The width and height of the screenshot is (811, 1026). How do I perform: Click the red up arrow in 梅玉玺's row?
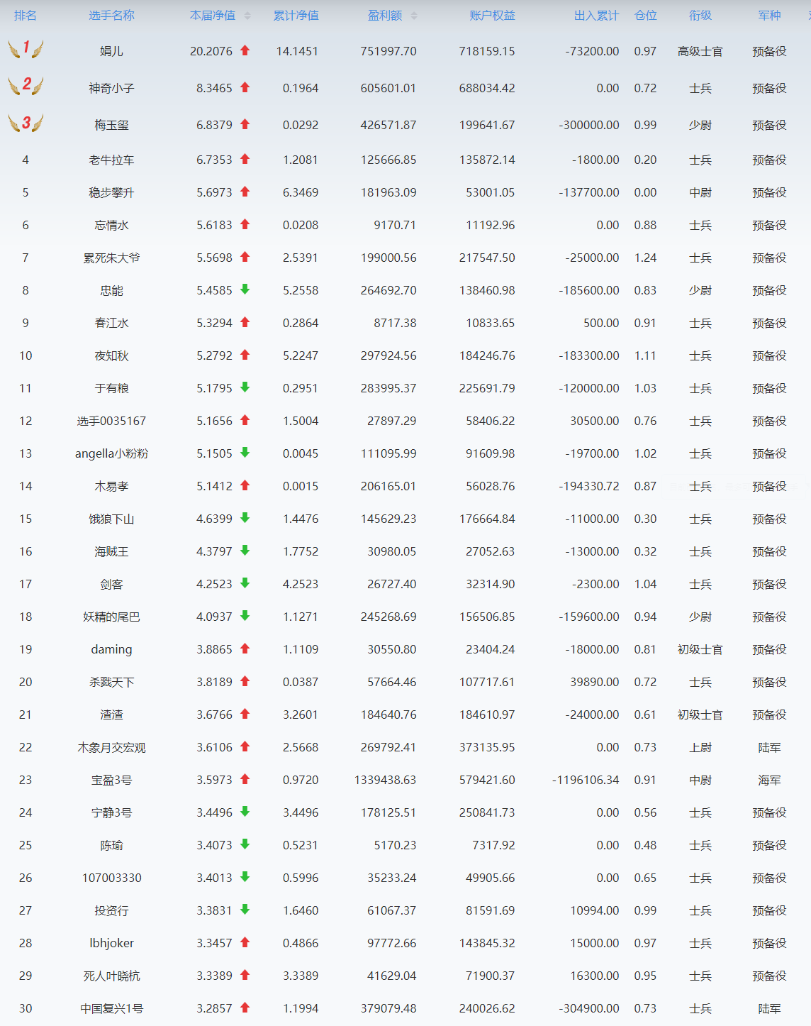(245, 124)
